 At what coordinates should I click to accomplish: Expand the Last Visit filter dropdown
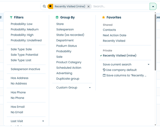pyautogui.click(x=27, y=121)
